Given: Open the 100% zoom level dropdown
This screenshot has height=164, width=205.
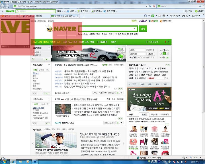Looking at the screenshot, I should click(x=201, y=157).
